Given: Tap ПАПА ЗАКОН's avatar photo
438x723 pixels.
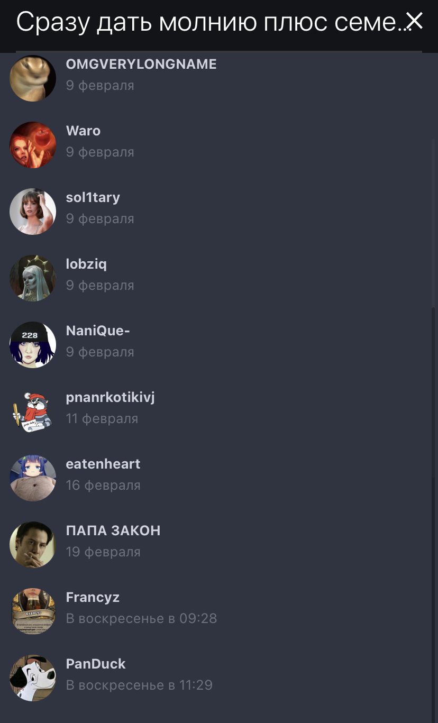Looking at the screenshot, I should pos(33,545).
